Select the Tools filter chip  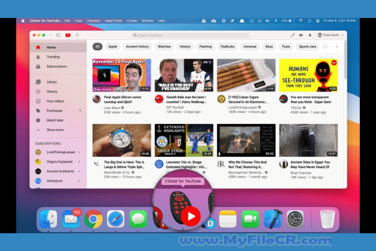point(286,47)
